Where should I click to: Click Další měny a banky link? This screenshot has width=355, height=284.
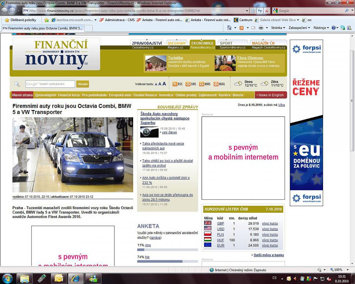coord(269,255)
